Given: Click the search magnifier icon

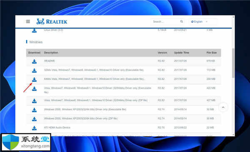Looking at the screenshot, I should click(x=182, y=22).
